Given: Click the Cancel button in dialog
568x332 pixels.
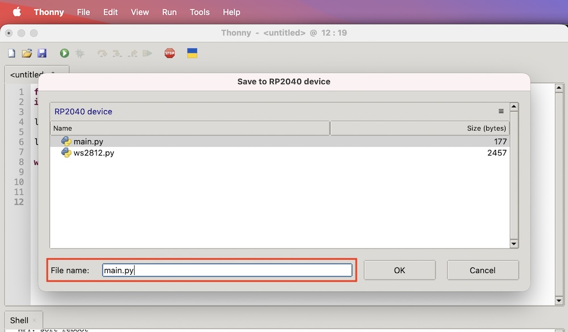Looking at the screenshot, I should tap(482, 270).
